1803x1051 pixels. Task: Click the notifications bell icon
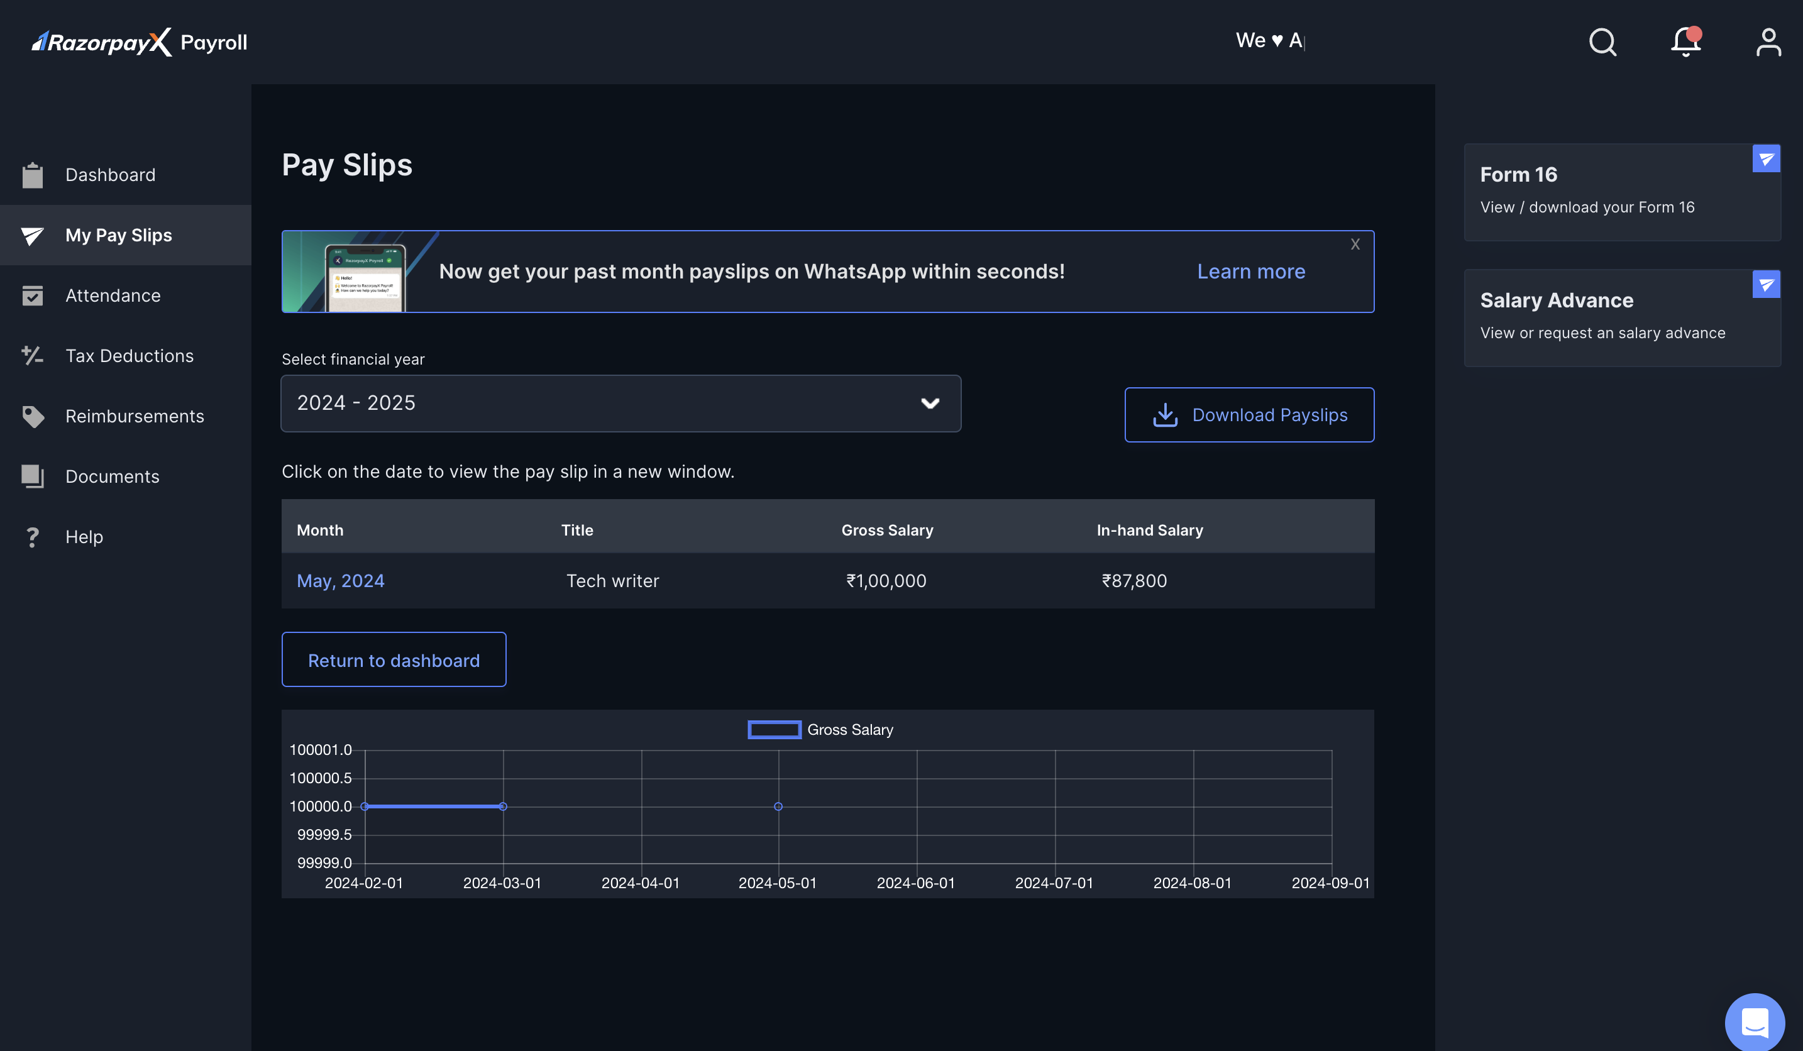coord(1687,41)
